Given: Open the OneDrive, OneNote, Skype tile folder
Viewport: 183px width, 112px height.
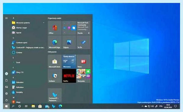Looking at the screenshot, I should 69,28.
